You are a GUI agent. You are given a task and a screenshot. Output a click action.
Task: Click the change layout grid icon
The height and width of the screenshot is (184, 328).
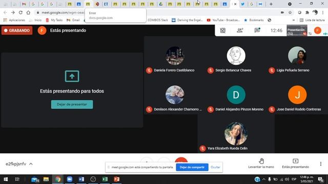(x=223, y=31)
